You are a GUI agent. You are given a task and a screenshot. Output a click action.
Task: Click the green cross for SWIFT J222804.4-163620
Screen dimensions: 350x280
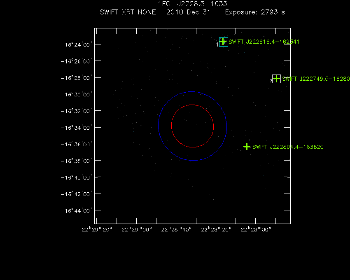tap(247, 147)
